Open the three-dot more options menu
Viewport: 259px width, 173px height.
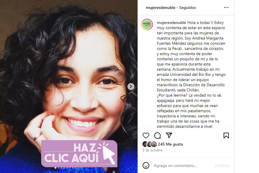pos(226,7)
